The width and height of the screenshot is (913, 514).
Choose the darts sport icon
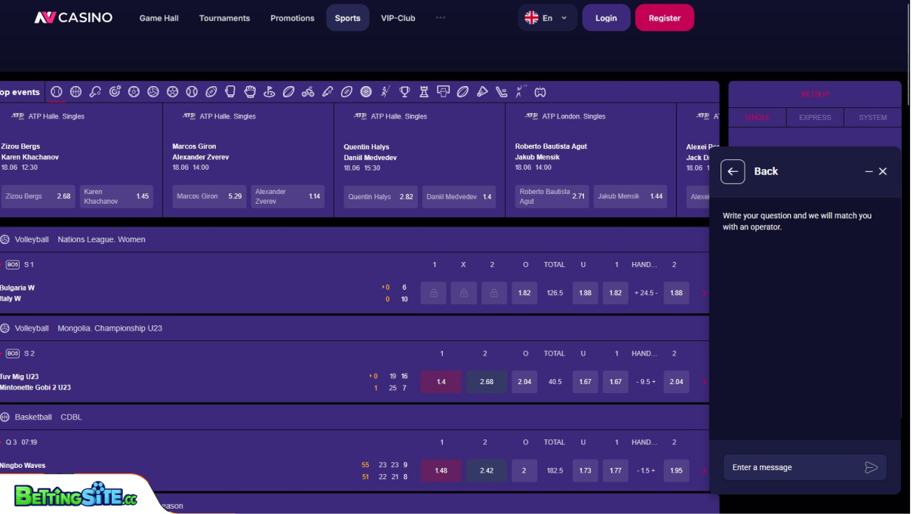pyautogui.click(x=115, y=92)
